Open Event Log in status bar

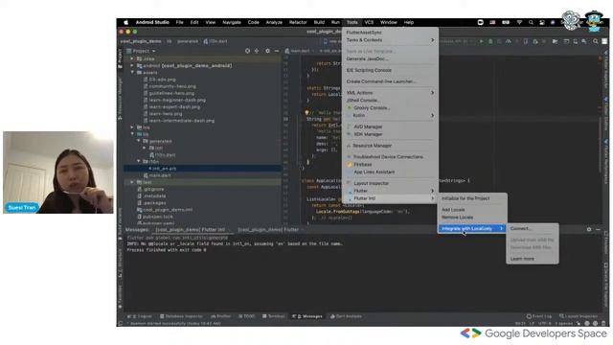539,316
